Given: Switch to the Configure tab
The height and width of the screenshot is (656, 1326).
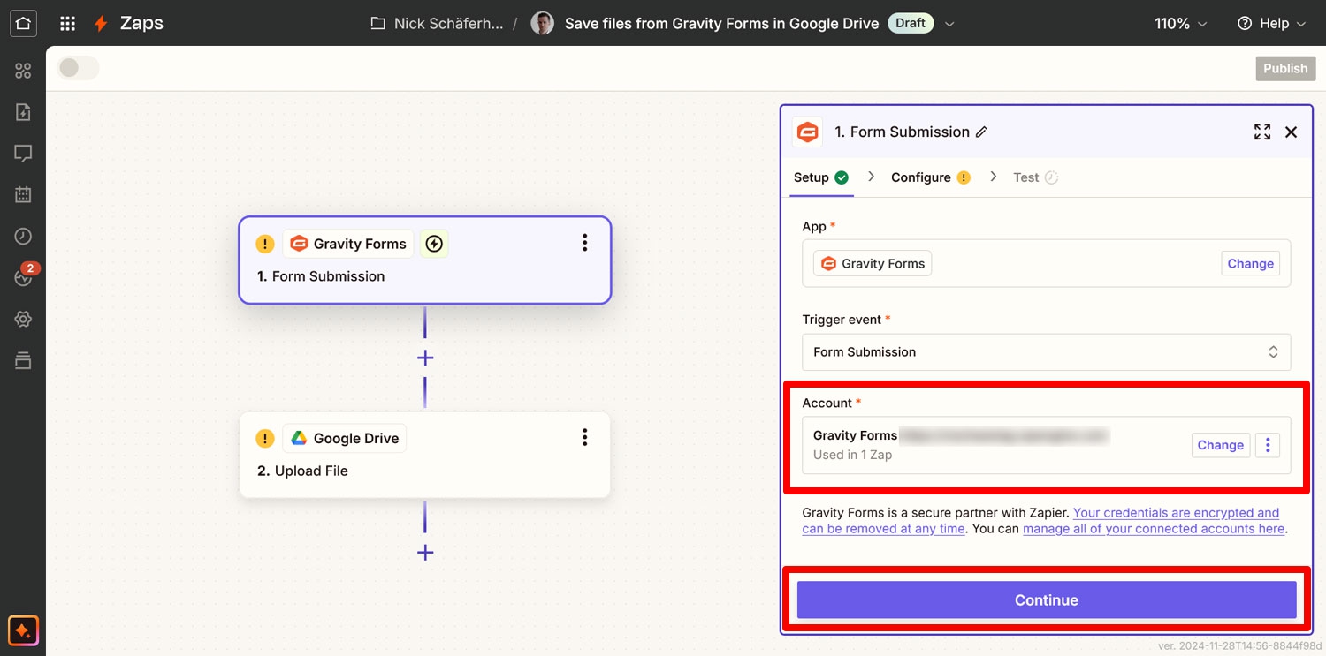Looking at the screenshot, I should 931,177.
